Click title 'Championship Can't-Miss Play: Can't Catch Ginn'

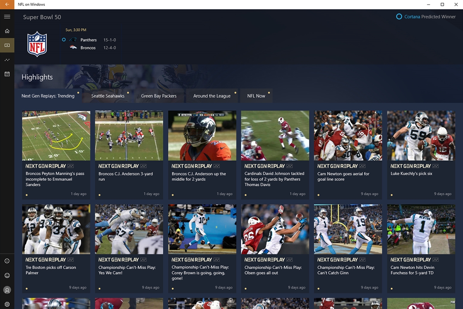pyautogui.click(x=346, y=270)
